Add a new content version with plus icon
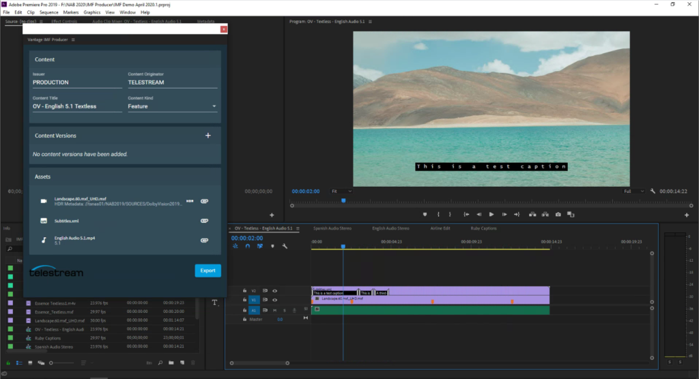This screenshot has width=699, height=379. pos(208,136)
